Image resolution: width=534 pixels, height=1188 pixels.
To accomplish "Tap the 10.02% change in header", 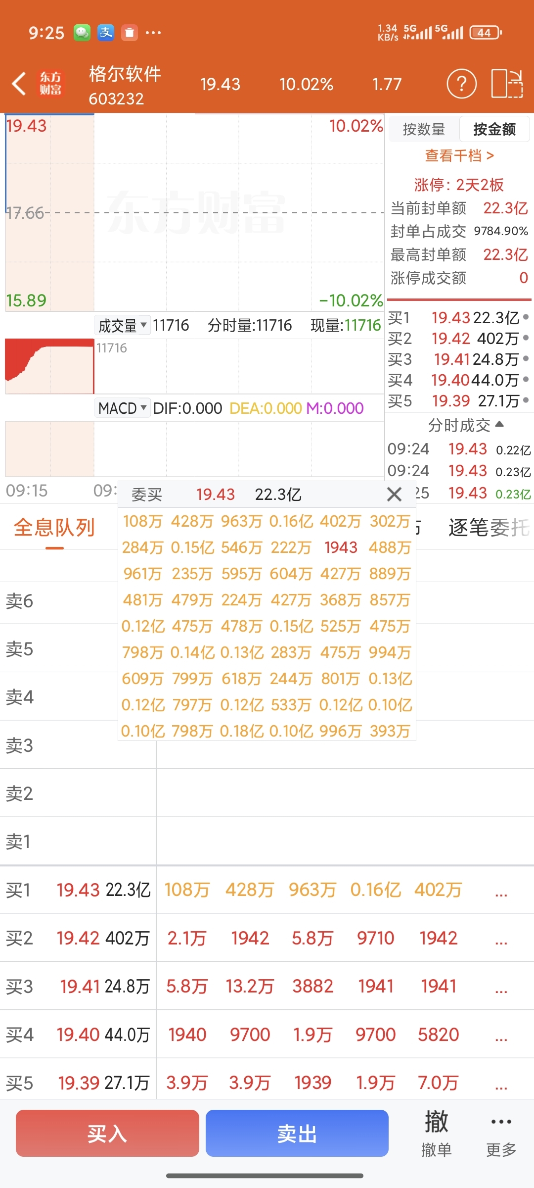I will point(306,84).
